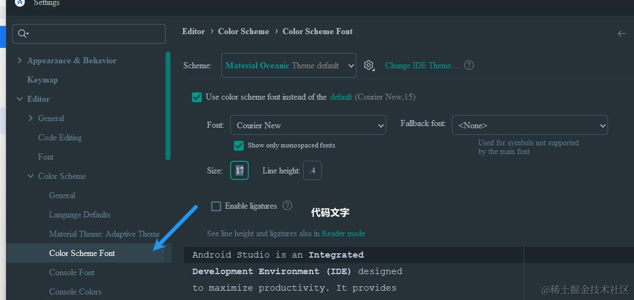The width and height of the screenshot is (634, 300).
Task: Click Editor in the breadcrumb
Action: [x=193, y=31]
